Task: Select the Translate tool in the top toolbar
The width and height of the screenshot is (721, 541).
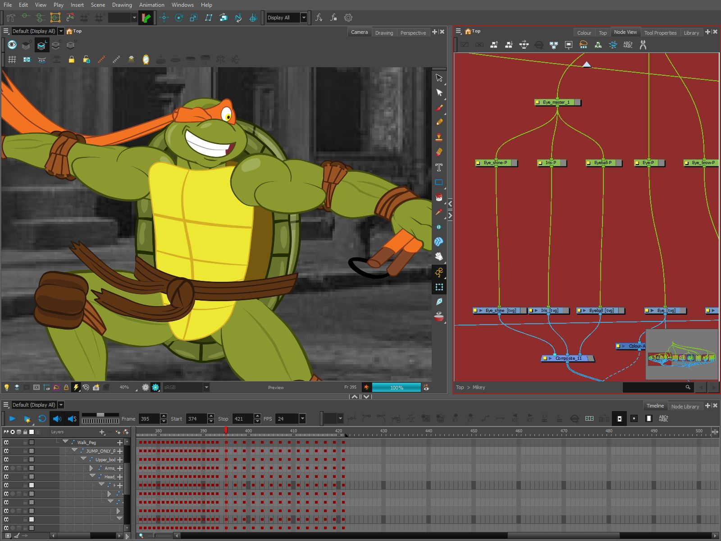Action: point(164,18)
